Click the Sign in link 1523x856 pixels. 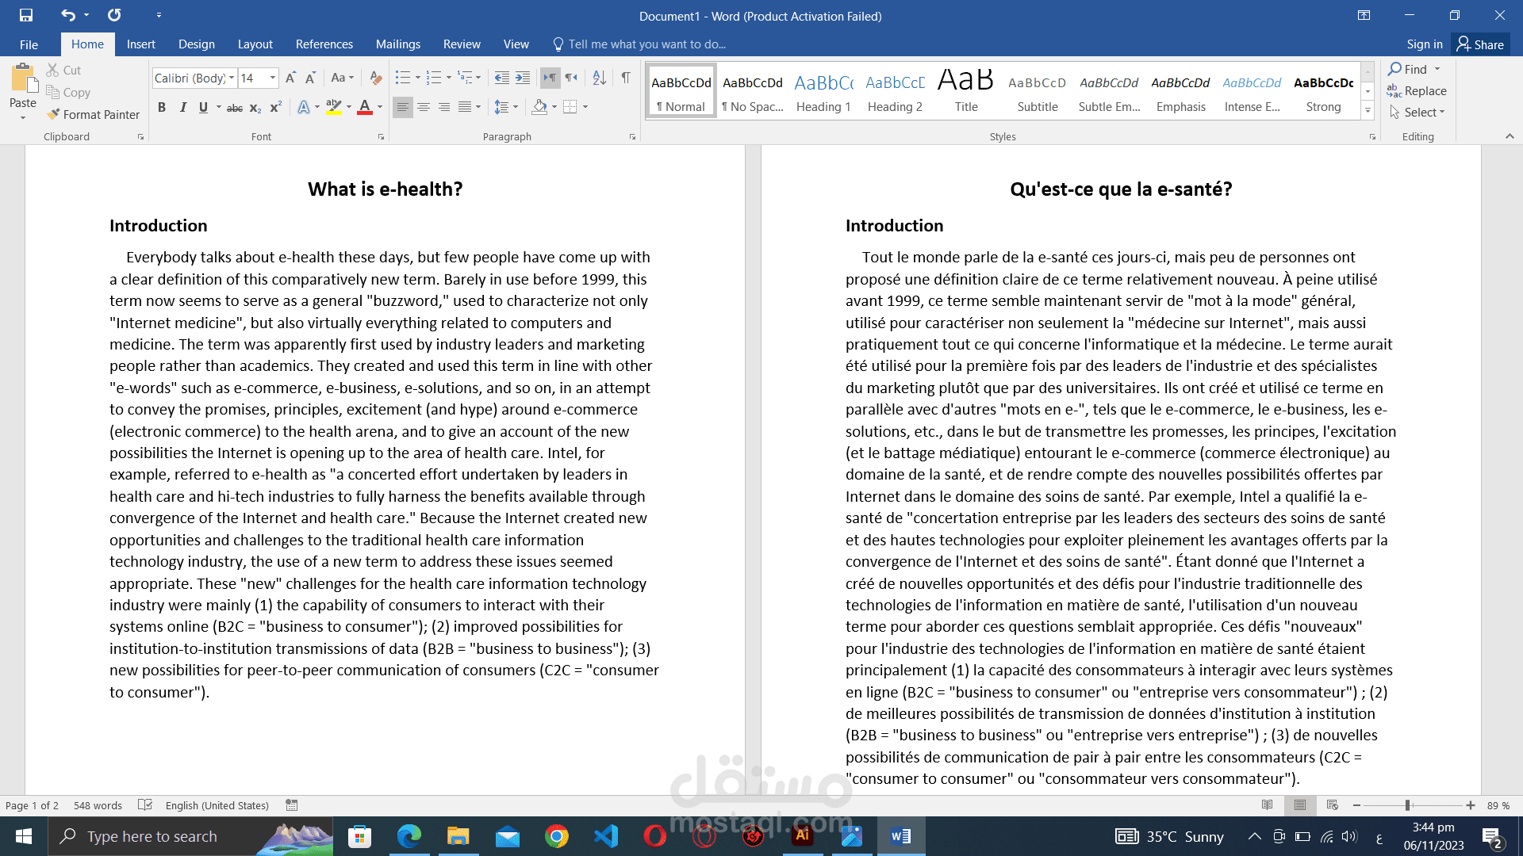coord(1425,44)
